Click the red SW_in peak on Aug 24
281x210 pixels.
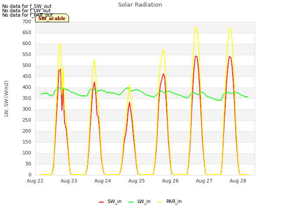click(x=130, y=102)
